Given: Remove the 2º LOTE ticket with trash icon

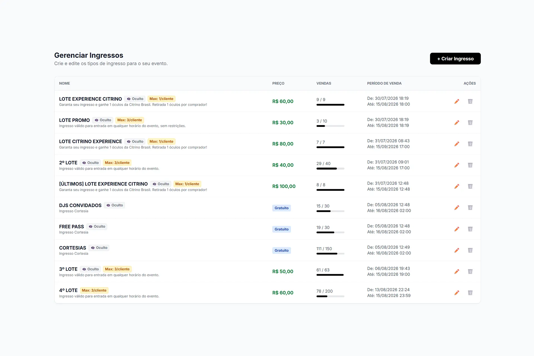Looking at the screenshot, I should (x=470, y=165).
